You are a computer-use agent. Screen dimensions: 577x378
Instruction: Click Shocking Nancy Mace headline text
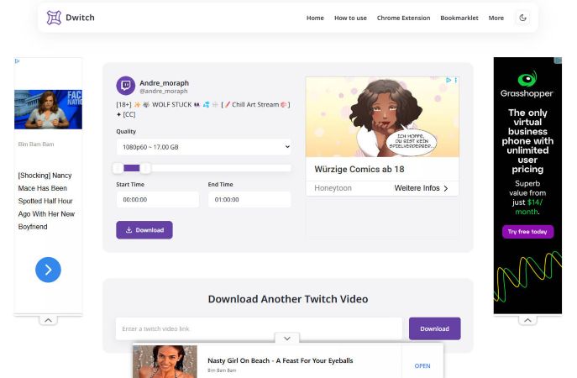pos(46,201)
